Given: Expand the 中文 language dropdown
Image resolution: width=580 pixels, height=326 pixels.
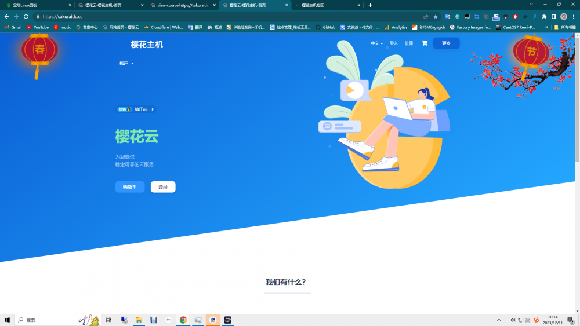Looking at the screenshot, I should point(376,43).
